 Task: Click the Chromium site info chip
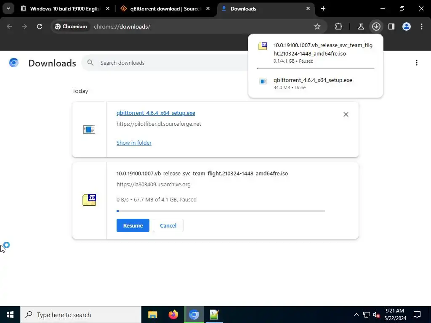pos(71,26)
